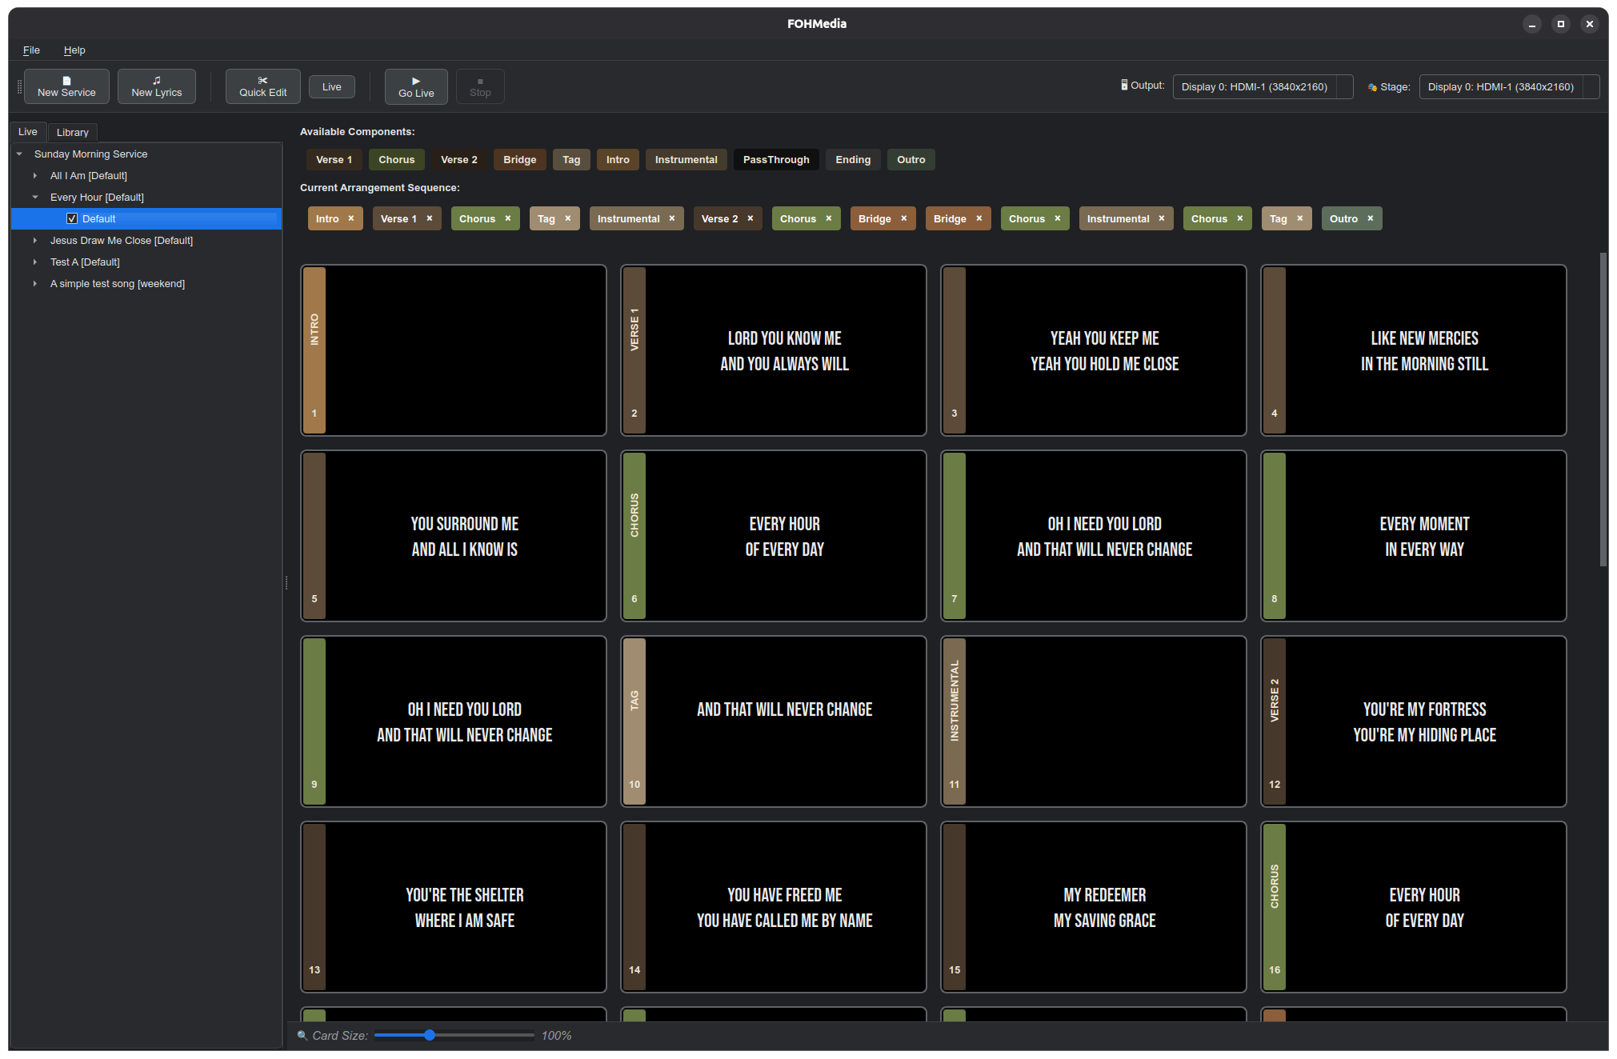Add the Ending component to the arrangement
Image resolution: width=1617 pixels, height=1059 pixels.
[x=853, y=159]
